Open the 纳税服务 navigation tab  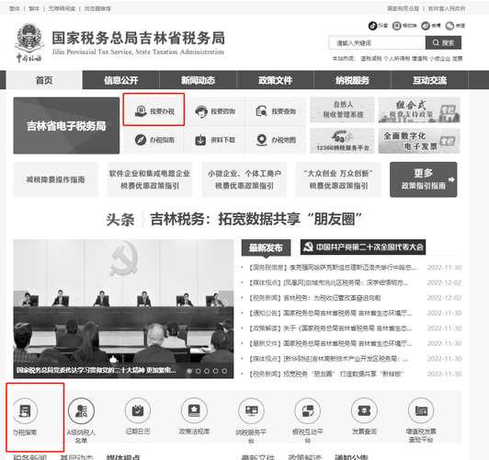pos(352,80)
